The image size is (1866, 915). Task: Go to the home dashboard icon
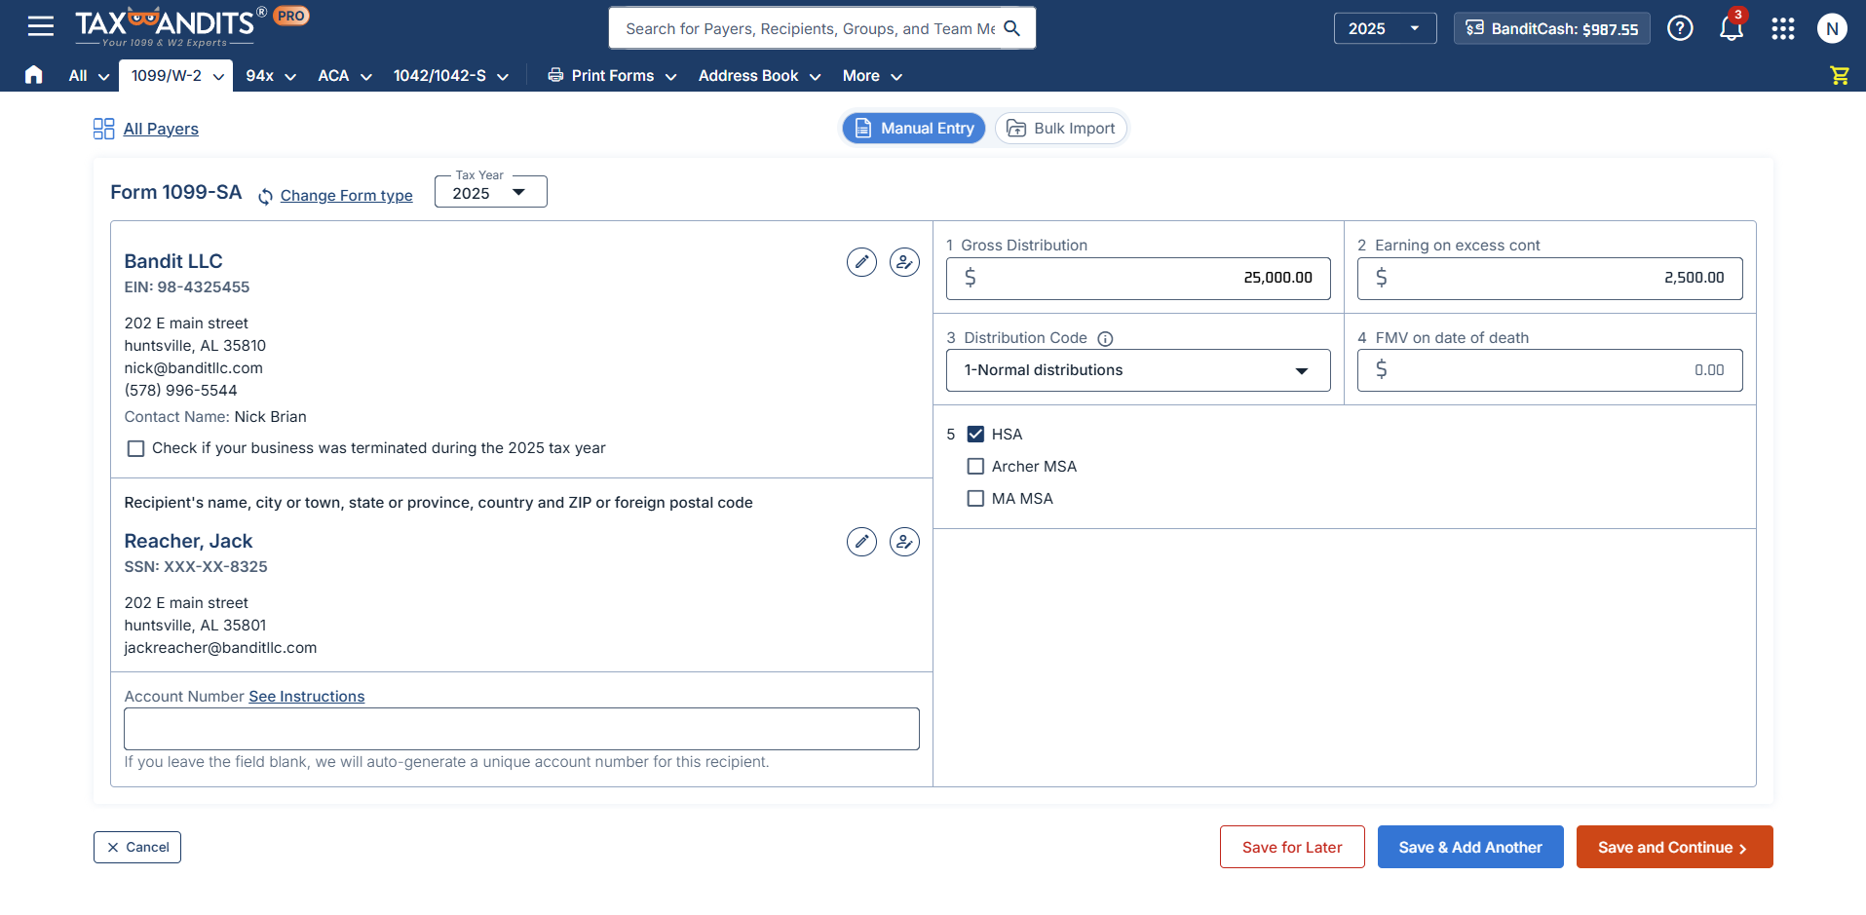click(x=34, y=75)
